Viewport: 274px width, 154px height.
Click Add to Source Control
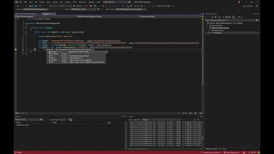(x=211, y=152)
